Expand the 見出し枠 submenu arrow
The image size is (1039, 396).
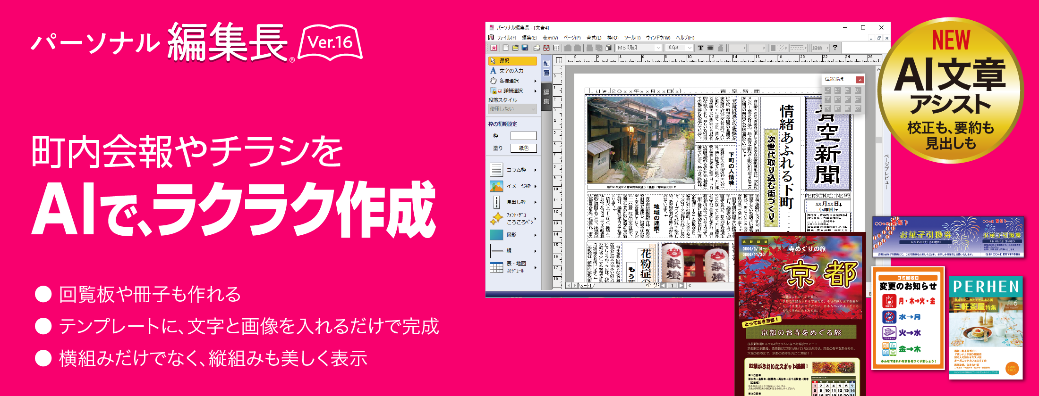click(535, 202)
